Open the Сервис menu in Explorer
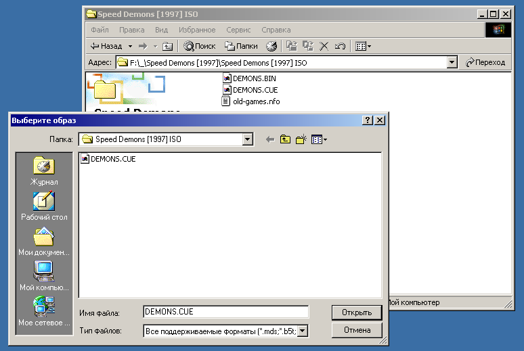Image resolution: width=524 pixels, height=351 pixels. 238,30
